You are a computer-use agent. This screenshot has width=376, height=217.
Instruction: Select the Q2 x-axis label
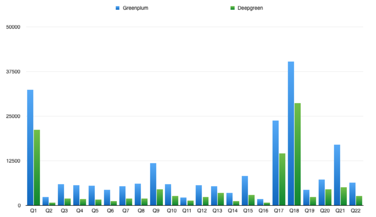click(x=49, y=211)
